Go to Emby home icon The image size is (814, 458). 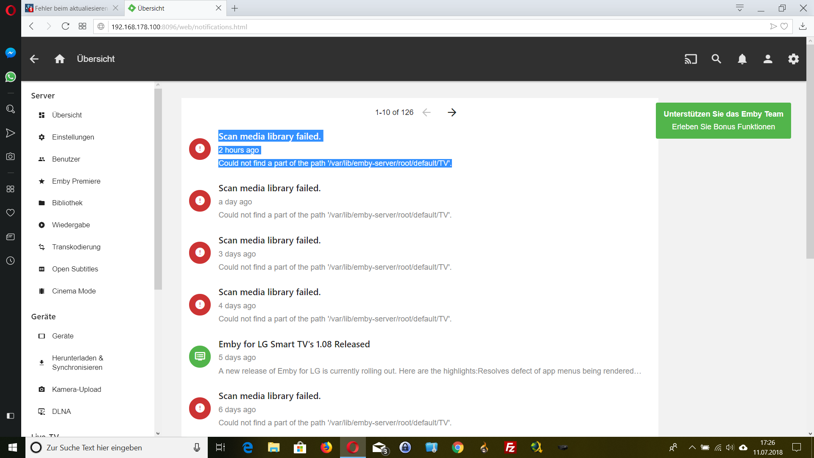point(60,59)
